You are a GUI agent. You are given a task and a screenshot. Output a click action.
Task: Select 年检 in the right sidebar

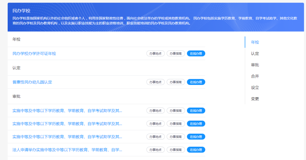(x=254, y=42)
